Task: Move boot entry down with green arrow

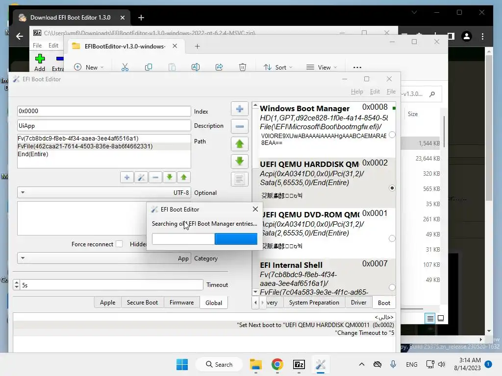Action: point(239,161)
